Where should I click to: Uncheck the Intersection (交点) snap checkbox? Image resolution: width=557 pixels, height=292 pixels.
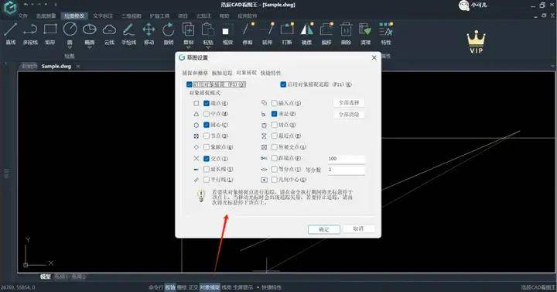tap(207, 158)
